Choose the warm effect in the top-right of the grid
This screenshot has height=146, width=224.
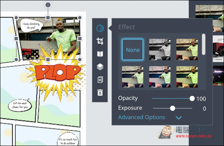pos(187,50)
